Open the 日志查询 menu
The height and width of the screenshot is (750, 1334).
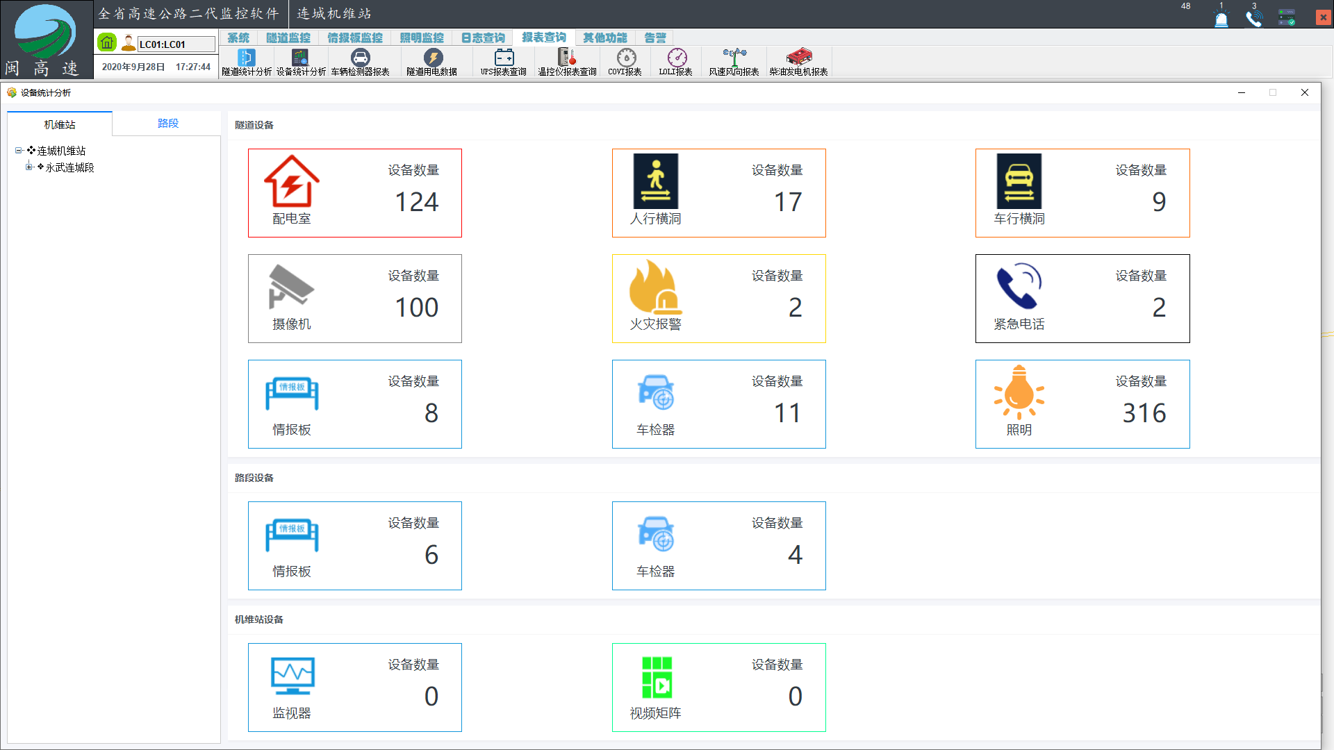483,37
